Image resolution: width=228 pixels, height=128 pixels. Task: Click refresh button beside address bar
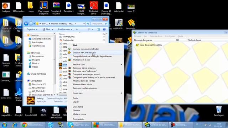[x=88, y=24]
